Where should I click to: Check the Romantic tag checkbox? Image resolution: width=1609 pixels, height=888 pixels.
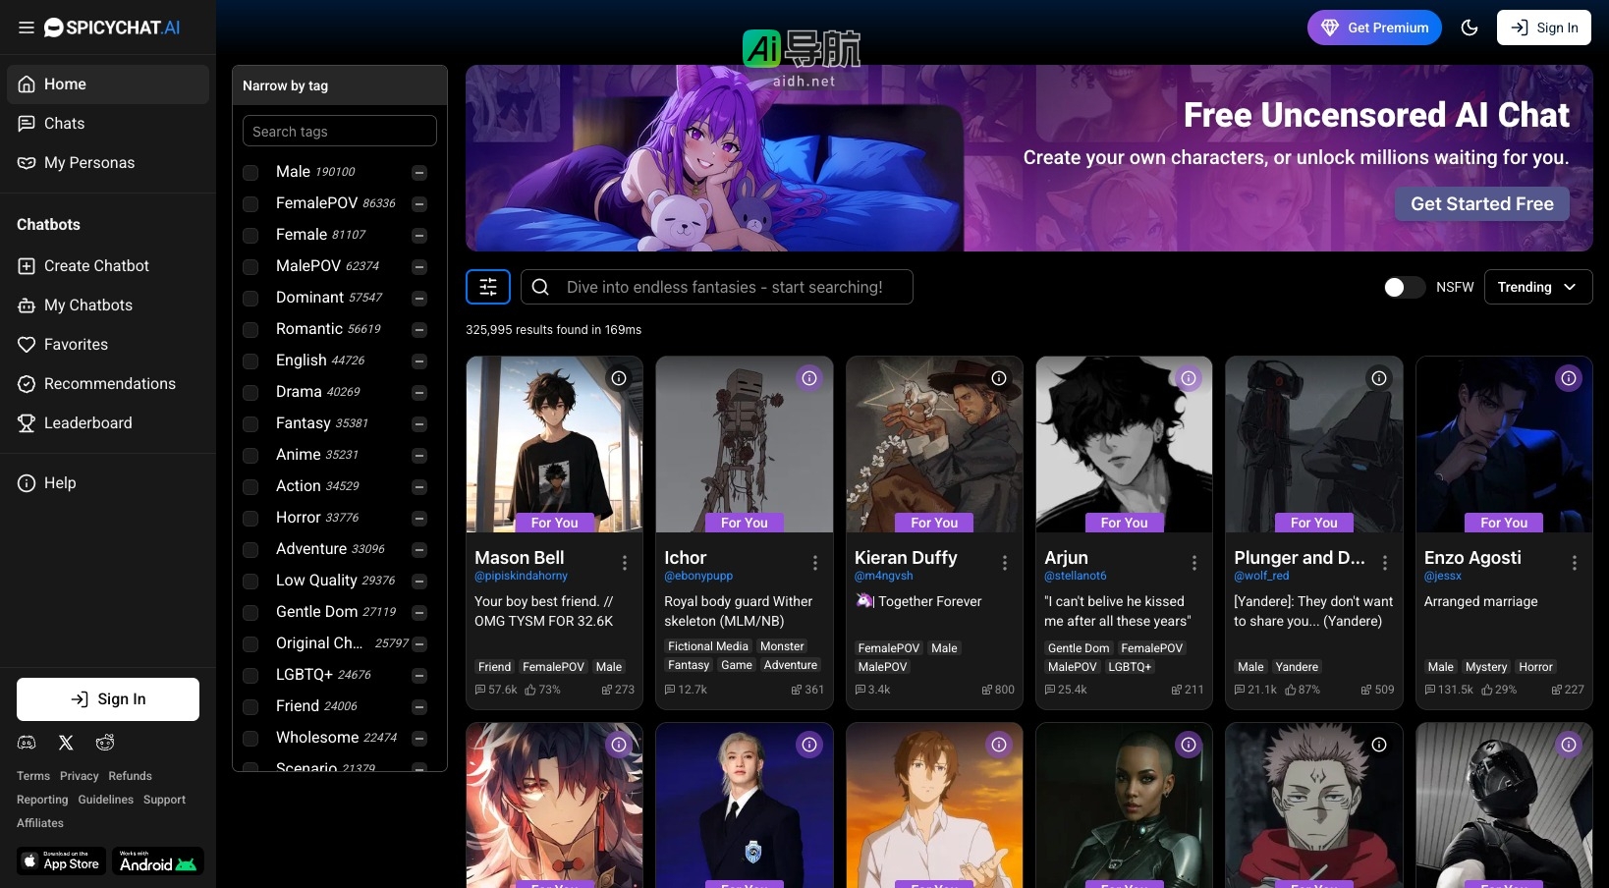(x=251, y=330)
